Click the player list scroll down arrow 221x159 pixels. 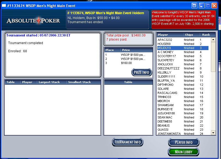click(x=213, y=133)
